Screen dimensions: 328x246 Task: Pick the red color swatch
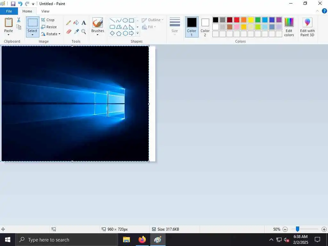237,20
